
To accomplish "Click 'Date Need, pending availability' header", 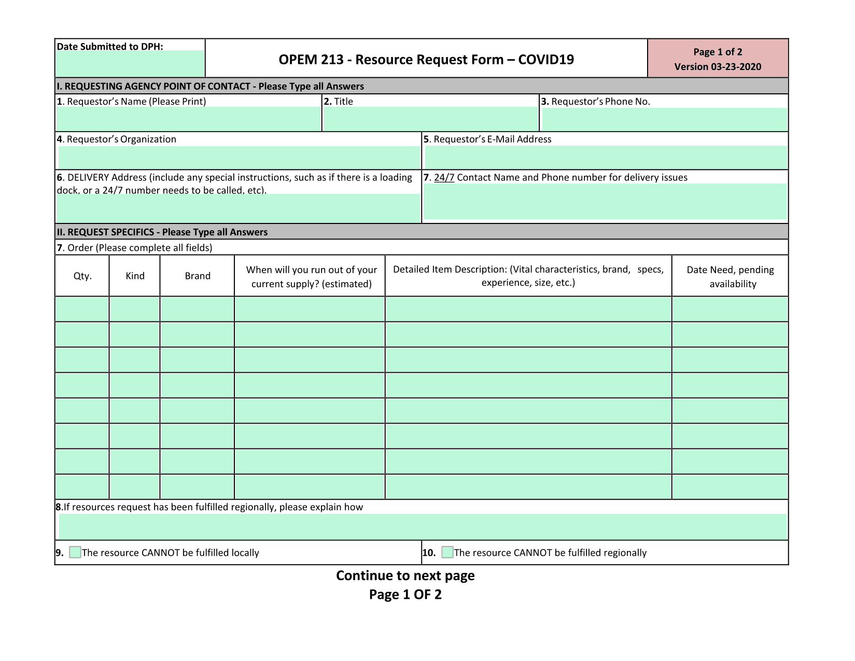I will (731, 276).
